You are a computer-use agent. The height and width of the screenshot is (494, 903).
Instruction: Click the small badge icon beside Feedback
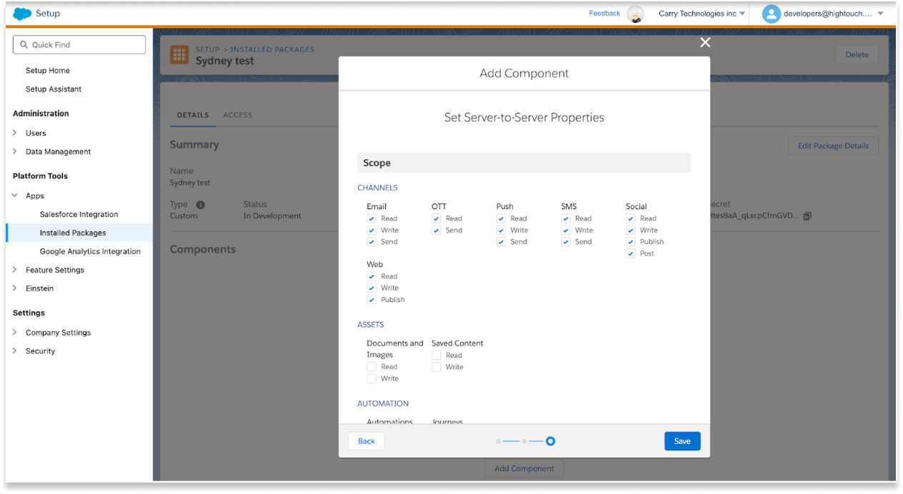click(637, 14)
